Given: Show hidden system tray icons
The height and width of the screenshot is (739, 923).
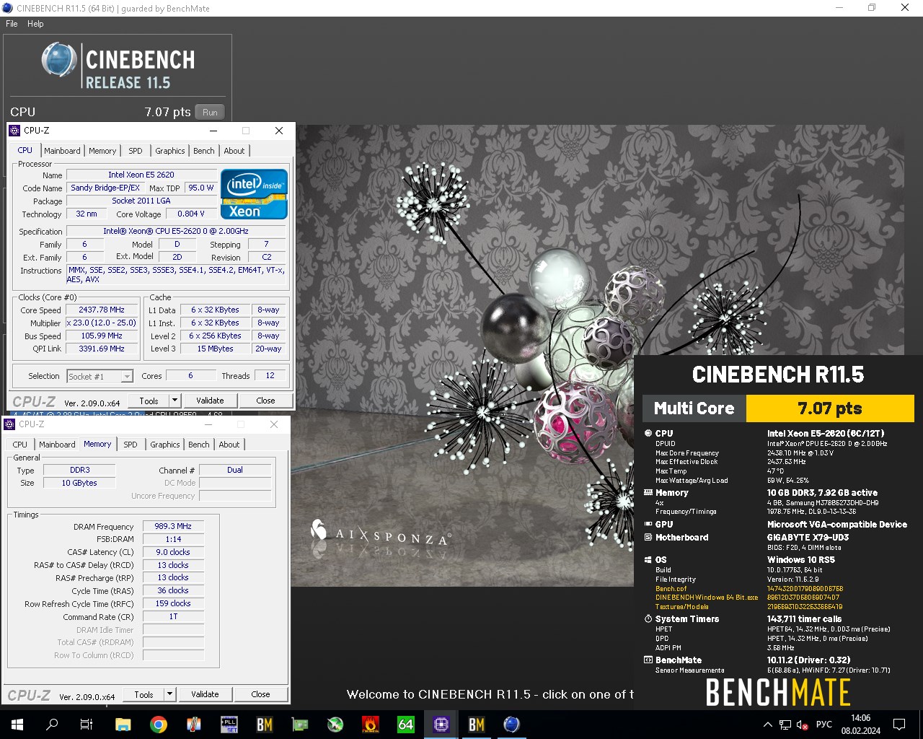Looking at the screenshot, I should [x=768, y=725].
